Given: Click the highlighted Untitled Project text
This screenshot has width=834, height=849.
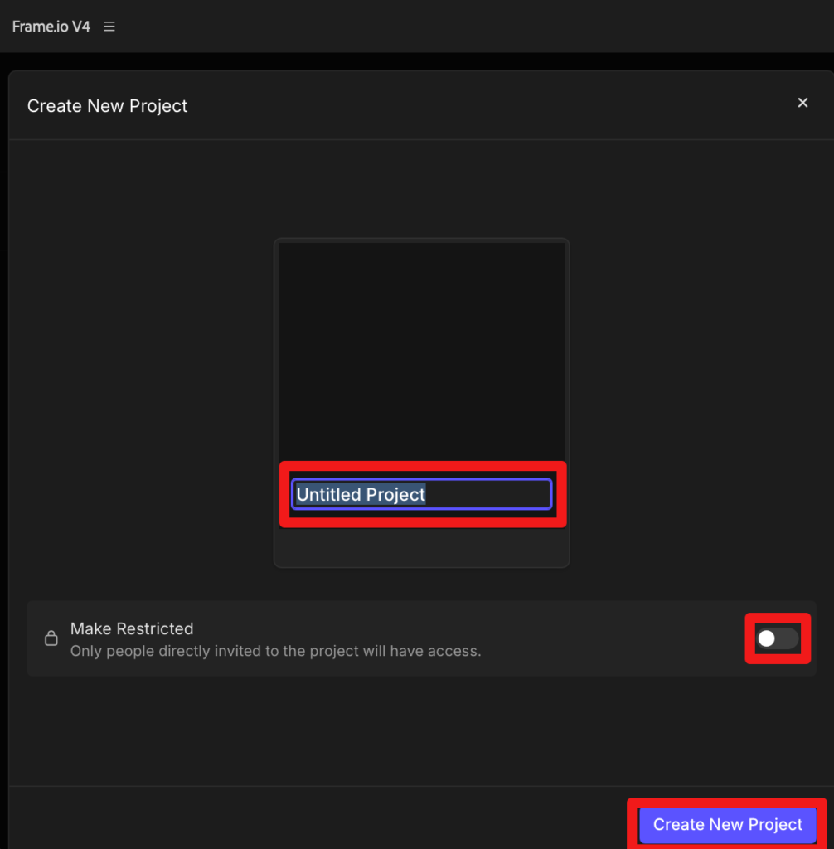Looking at the screenshot, I should coord(361,494).
